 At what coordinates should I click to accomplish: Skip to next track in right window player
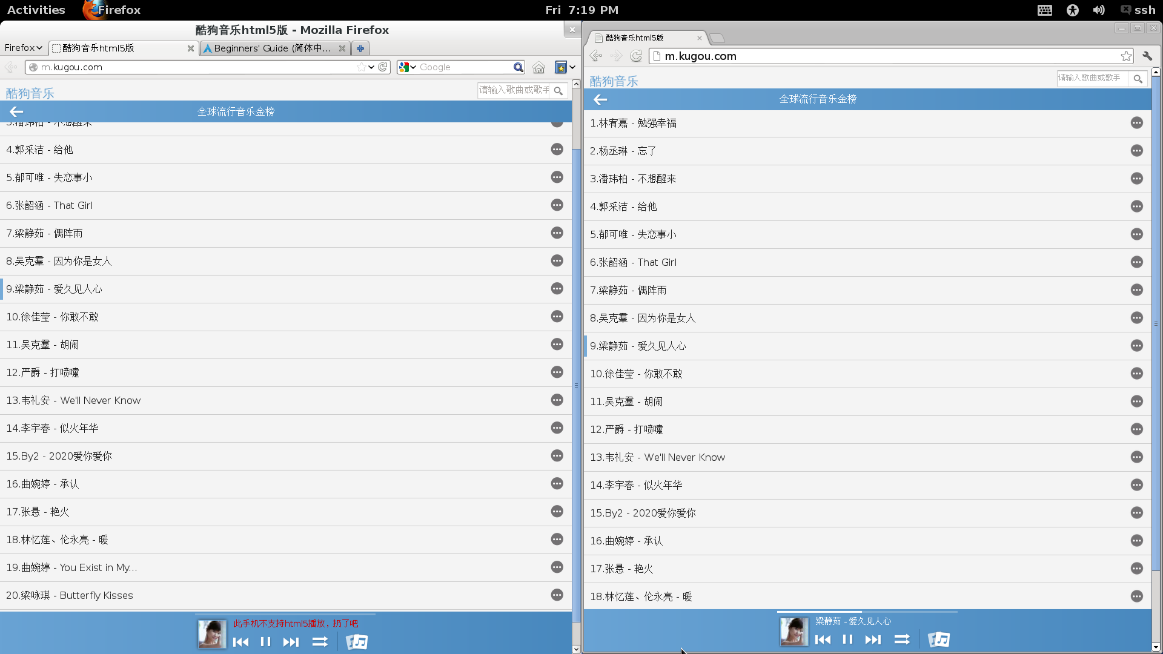[873, 639]
